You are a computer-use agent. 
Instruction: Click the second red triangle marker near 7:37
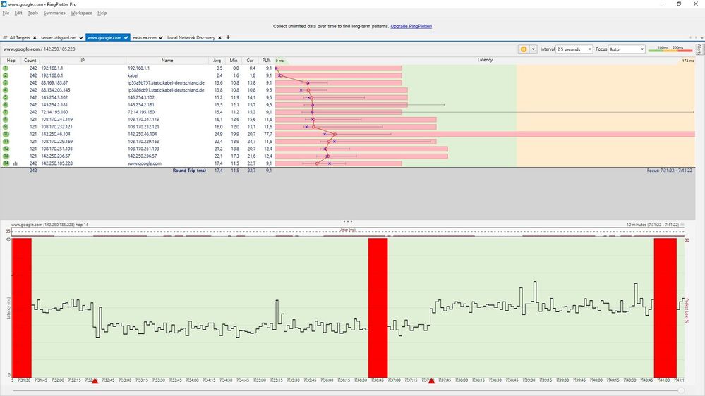[x=432, y=380]
